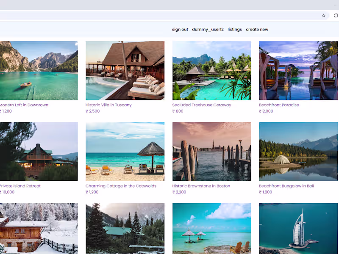
Task: Click the Charming Cottage in the Cotswolds title
Action: [121, 186]
